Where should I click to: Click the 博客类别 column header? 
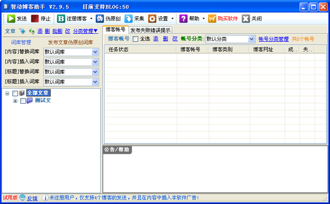pos(229,50)
